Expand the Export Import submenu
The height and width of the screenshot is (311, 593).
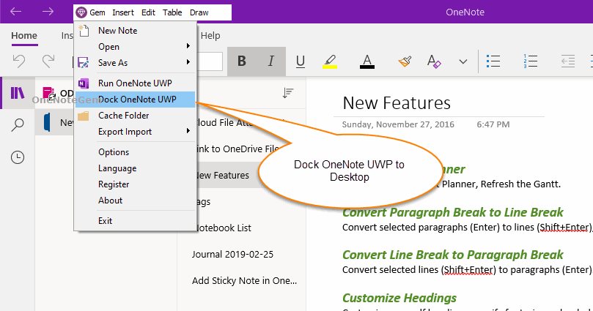click(x=135, y=132)
